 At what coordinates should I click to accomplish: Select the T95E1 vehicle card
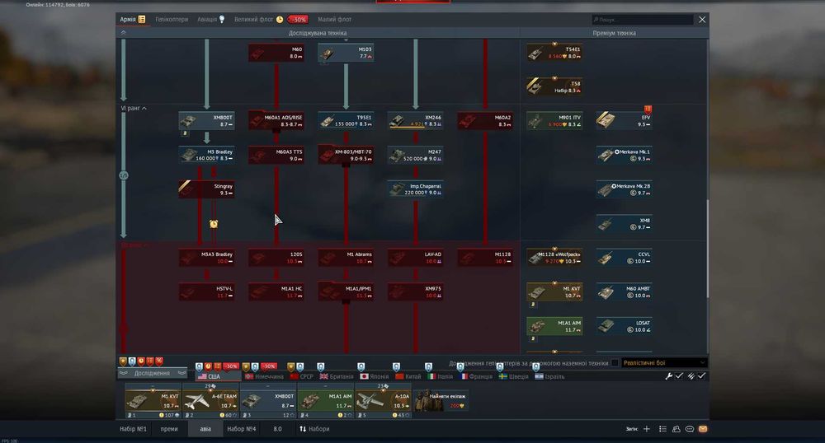point(346,121)
